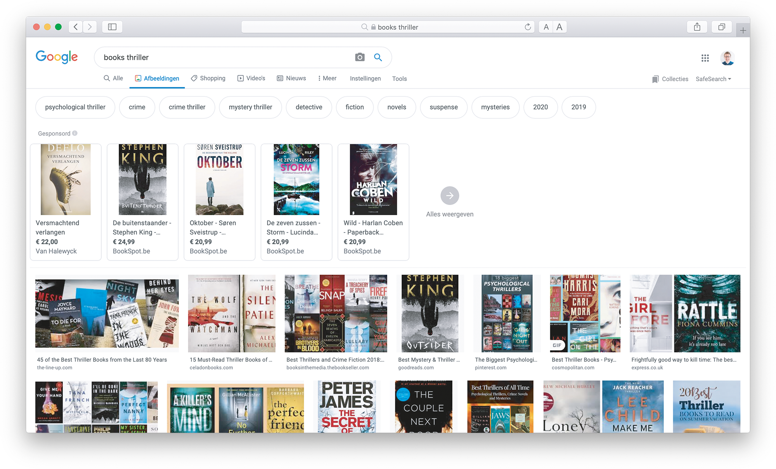This screenshot has height=469, width=776.
Task: Click the Google logo
Action: [57, 57]
